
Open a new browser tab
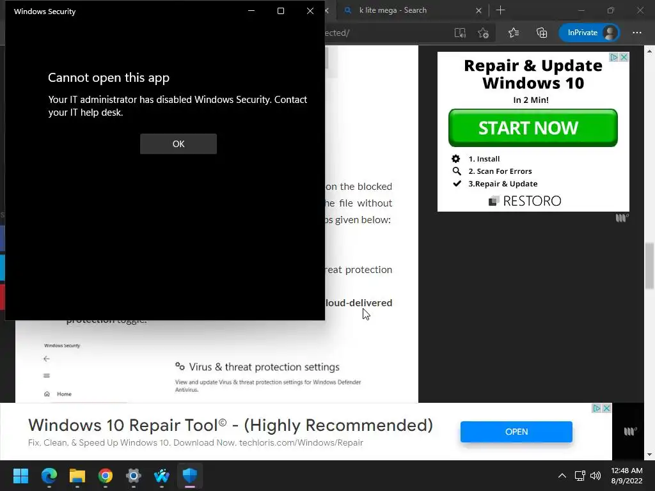[500, 10]
